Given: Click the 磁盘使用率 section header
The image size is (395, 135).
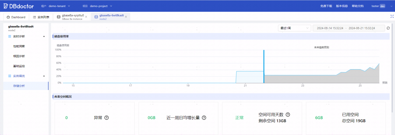Looking at the screenshot, I should click(x=61, y=37).
